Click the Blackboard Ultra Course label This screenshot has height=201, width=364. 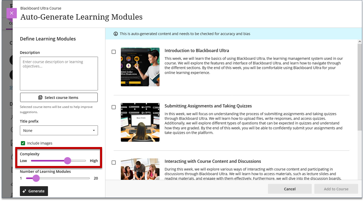pyautogui.click(x=41, y=8)
